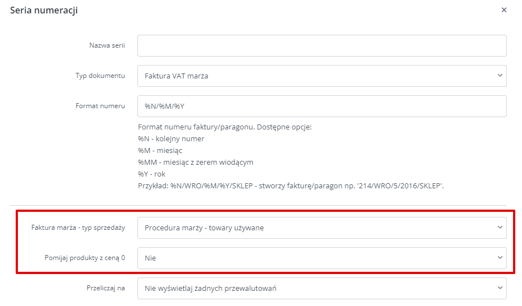This screenshot has width=522, height=306.
Task: Click the Pomijaj produkty z ceną 0 label
Action: 85,258
